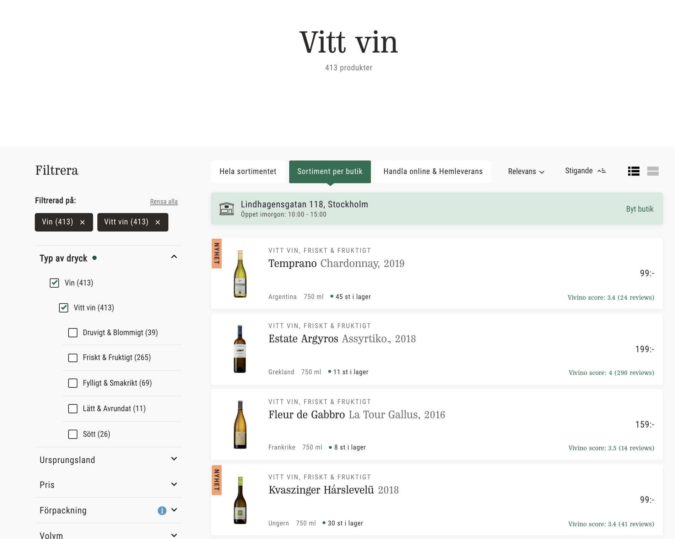This screenshot has width=675, height=539.
Task: Click the Byt butik link
Action: click(x=639, y=209)
